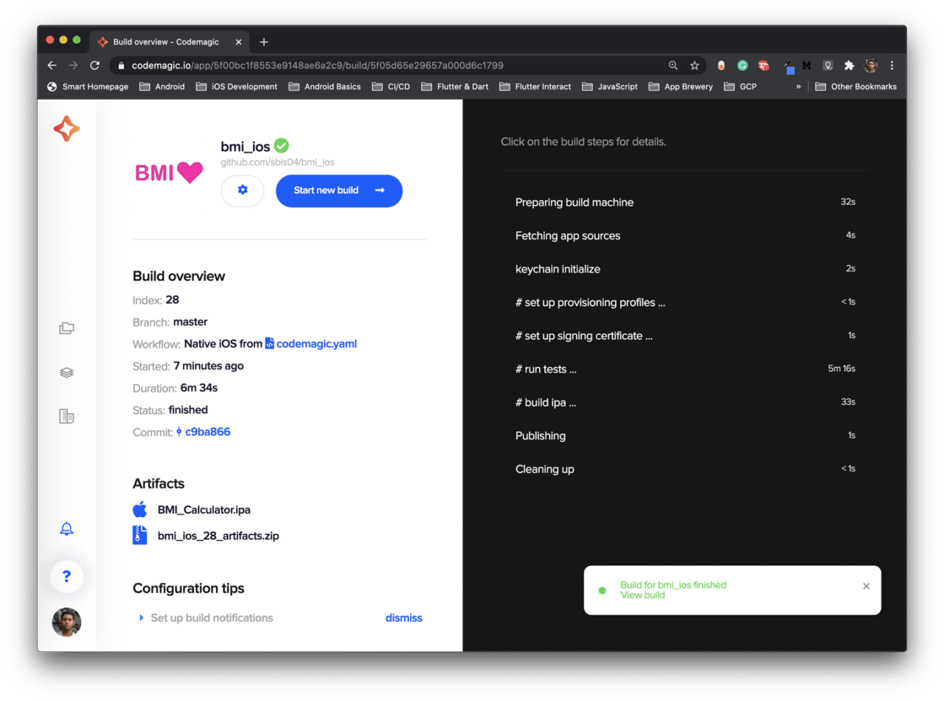Screen dimensions: 944x701
Task: Expand the set up provisioning profiles step
Action: (x=685, y=303)
